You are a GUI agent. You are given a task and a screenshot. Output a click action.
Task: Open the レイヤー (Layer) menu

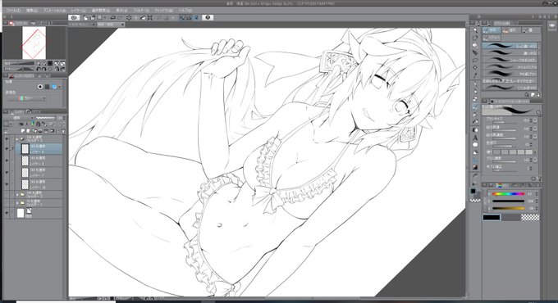pyautogui.click(x=79, y=11)
